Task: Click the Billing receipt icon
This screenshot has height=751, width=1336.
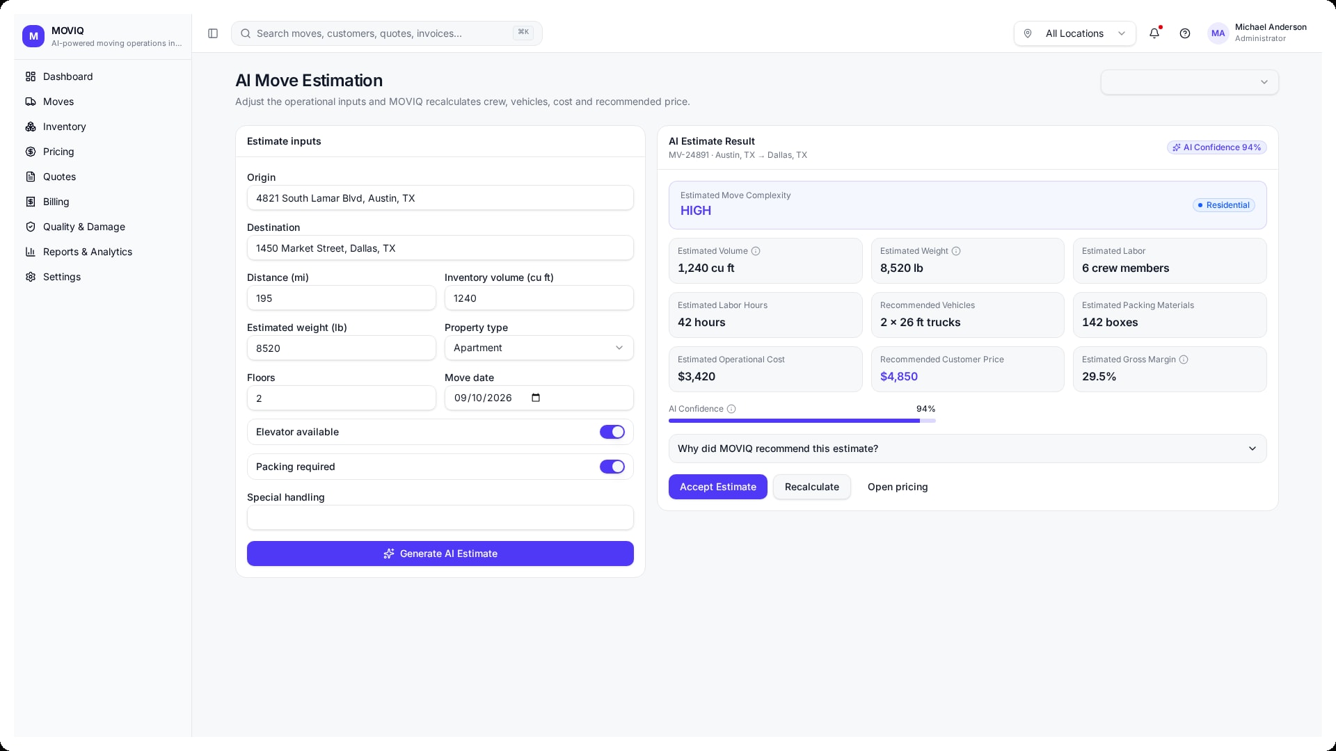Action: [31, 202]
